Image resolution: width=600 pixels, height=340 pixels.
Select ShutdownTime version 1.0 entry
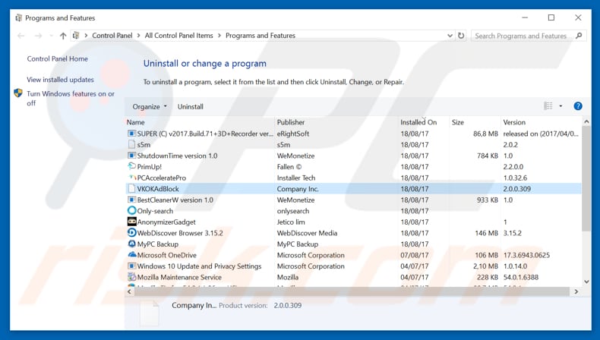point(177,156)
